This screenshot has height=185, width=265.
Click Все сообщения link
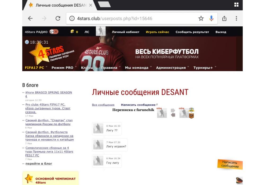(x=103, y=105)
